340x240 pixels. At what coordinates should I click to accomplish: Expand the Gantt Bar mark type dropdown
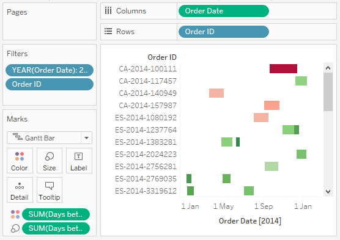coord(86,138)
